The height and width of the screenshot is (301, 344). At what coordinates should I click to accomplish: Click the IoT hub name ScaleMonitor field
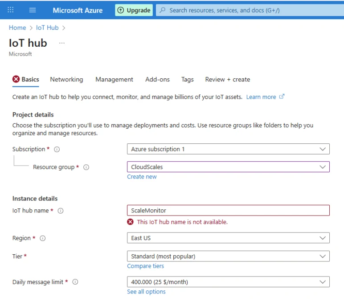tap(228, 211)
